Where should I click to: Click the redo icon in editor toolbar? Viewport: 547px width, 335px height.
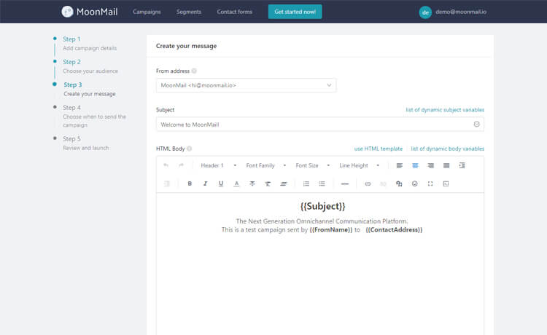click(x=181, y=165)
